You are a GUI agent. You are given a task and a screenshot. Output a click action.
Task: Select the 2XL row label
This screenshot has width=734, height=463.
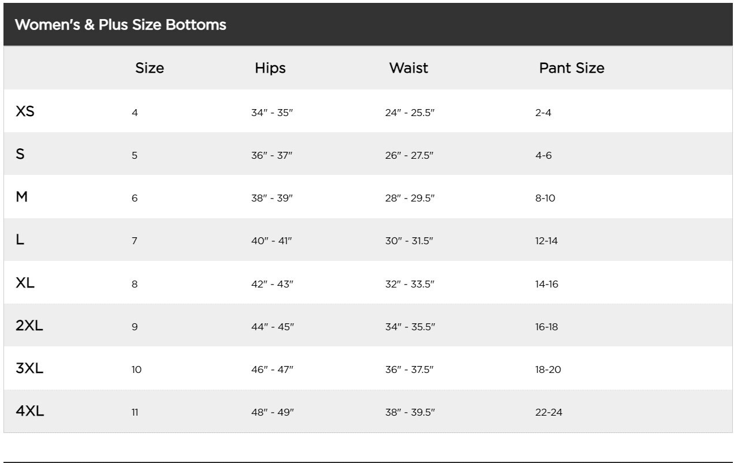[29, 326]
